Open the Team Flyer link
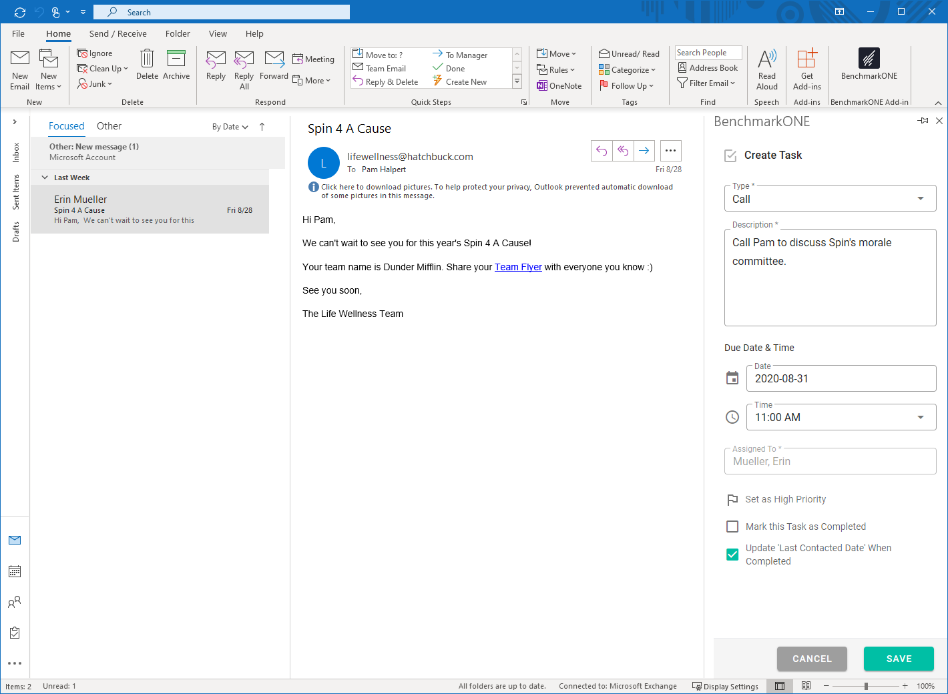The width and height of the screenshot is (948, 694). (x=518, y=267)
